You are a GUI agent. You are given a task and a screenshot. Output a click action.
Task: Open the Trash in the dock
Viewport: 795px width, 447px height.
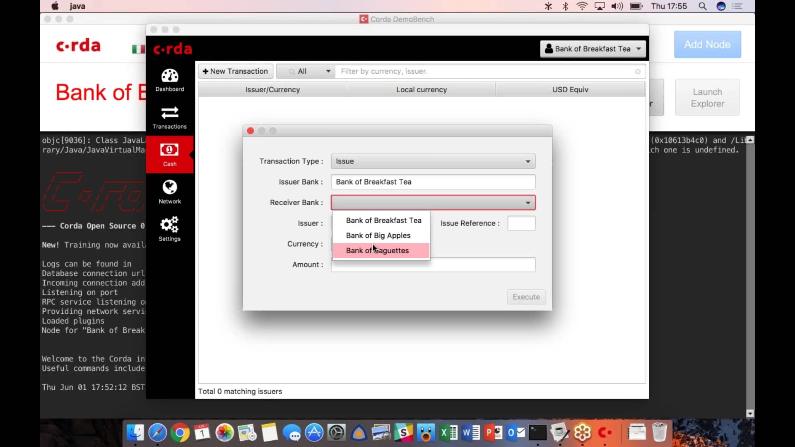pyautogui.click(x=659, y=433)
